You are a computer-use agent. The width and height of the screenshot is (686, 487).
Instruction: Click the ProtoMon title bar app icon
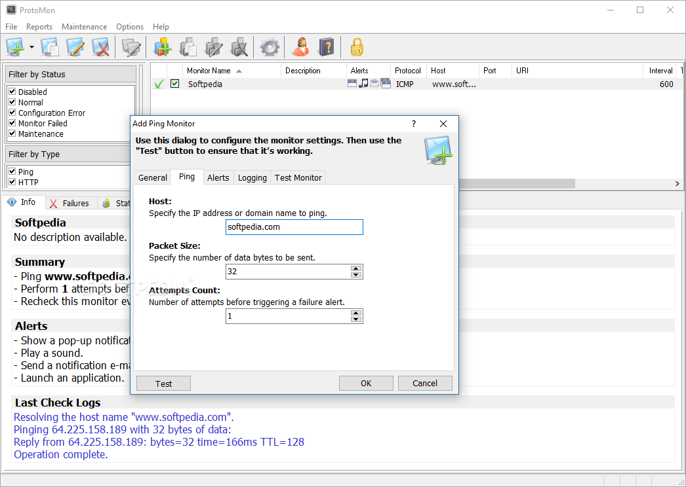(11, 10)
